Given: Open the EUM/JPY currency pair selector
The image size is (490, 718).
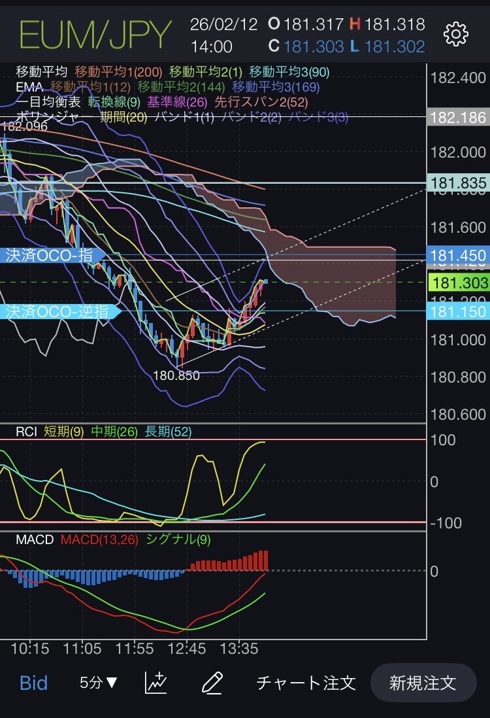Looking at the screenshot, I should tap(95, 35).
